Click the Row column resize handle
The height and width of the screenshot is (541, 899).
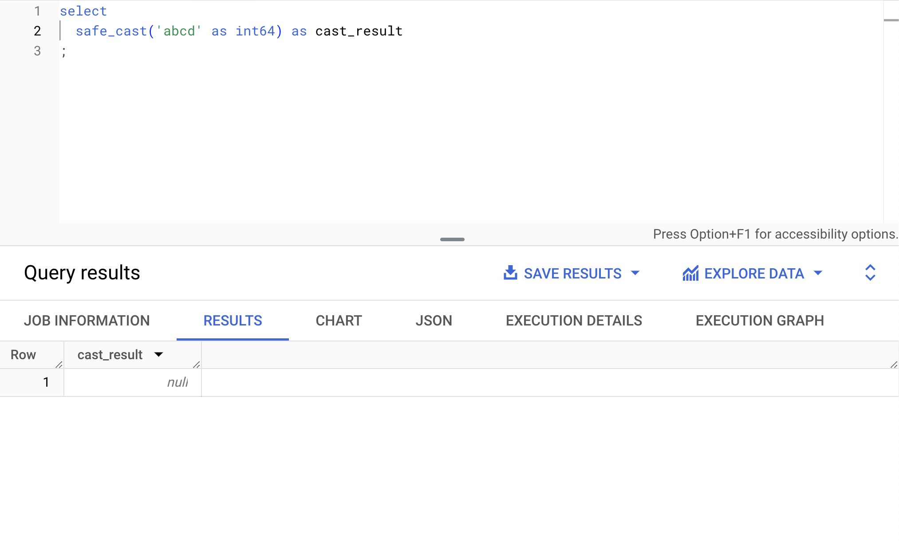pos(59,365)
